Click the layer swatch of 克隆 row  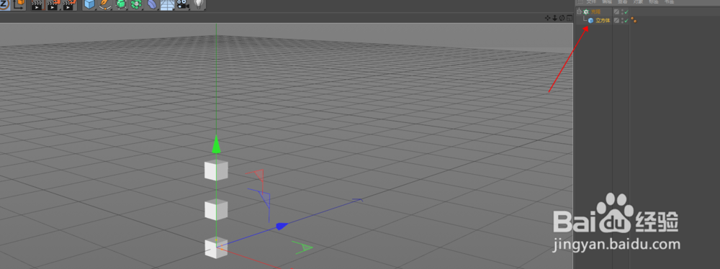coord(616,12)
